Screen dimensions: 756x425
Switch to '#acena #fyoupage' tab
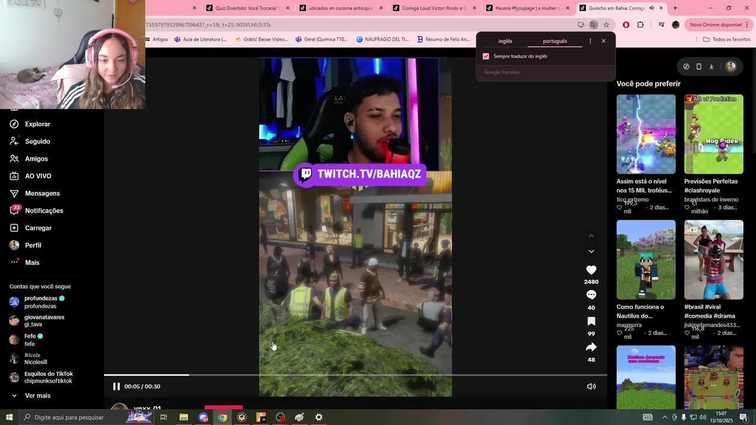(527, 8)
